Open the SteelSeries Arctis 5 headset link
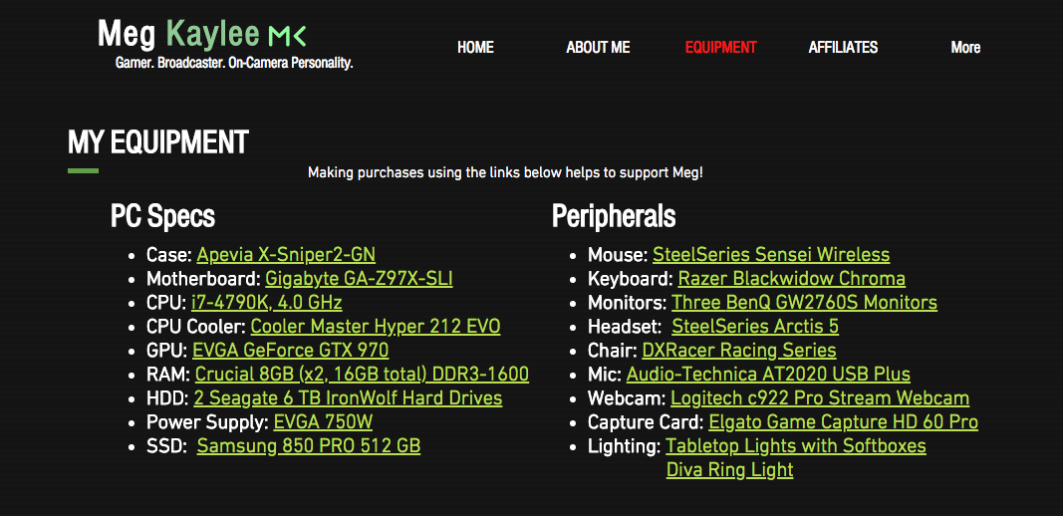Screen dimensions: 1063x516 [755, 327]
